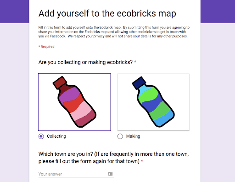Click the blue bottle's navy cap
Screen dimensions: 235x182
[x=139, y=83]
